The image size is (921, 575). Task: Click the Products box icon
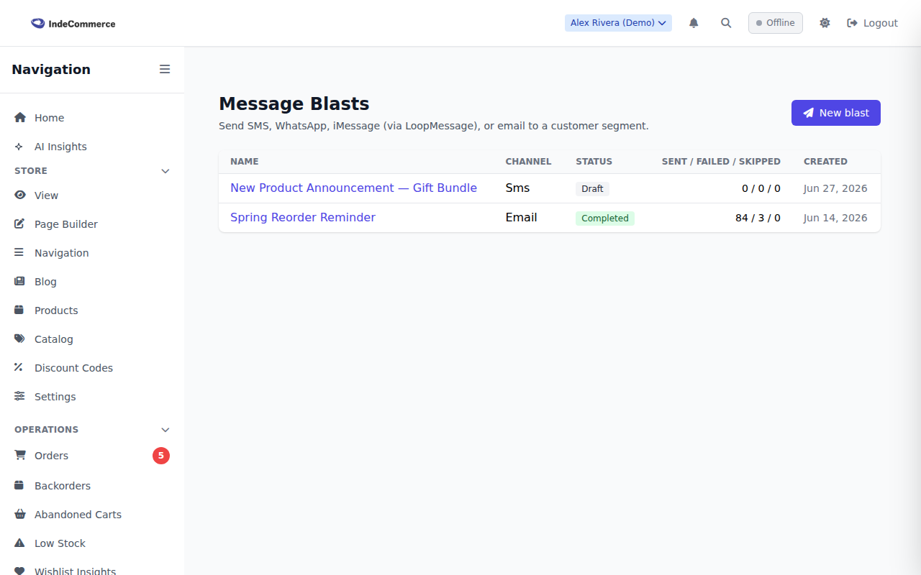coord(19,310)
